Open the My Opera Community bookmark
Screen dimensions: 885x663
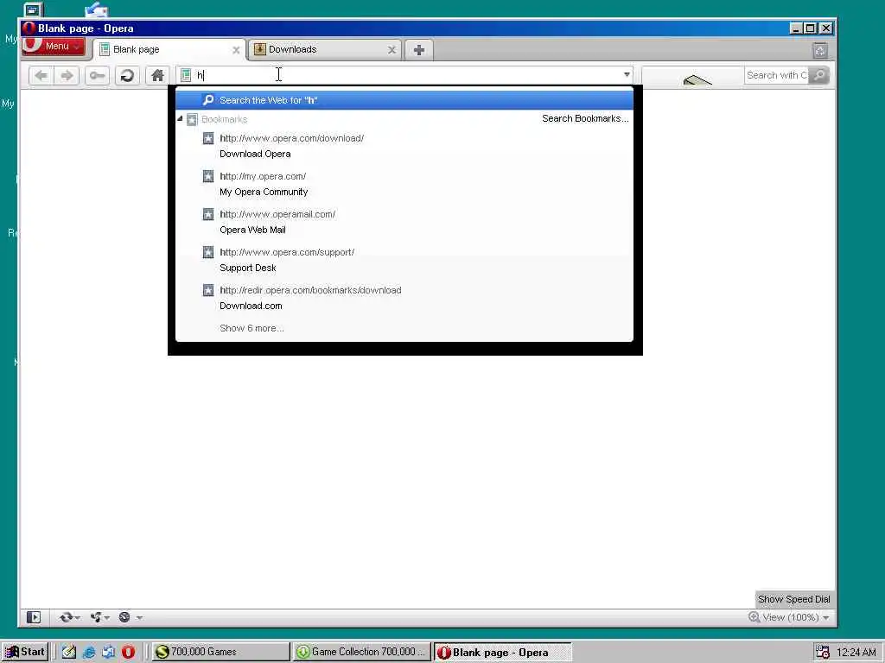point(404,184)
